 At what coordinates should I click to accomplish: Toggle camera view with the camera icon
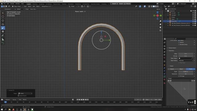pos(160,27)
